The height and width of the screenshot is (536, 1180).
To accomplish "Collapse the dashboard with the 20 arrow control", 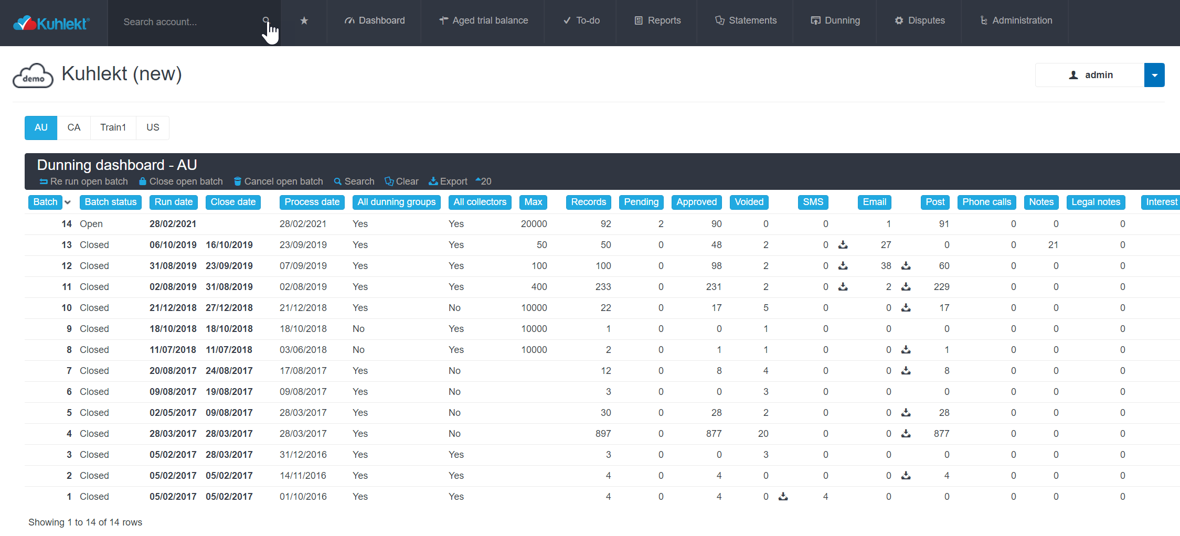I will click(483, 181).
